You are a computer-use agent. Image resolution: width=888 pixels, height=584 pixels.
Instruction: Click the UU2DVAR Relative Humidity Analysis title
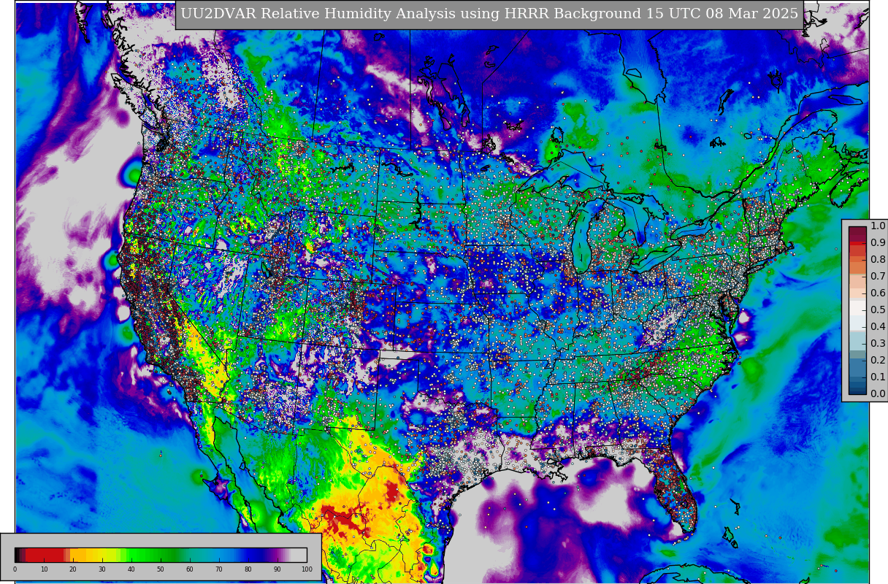[489, 15]
